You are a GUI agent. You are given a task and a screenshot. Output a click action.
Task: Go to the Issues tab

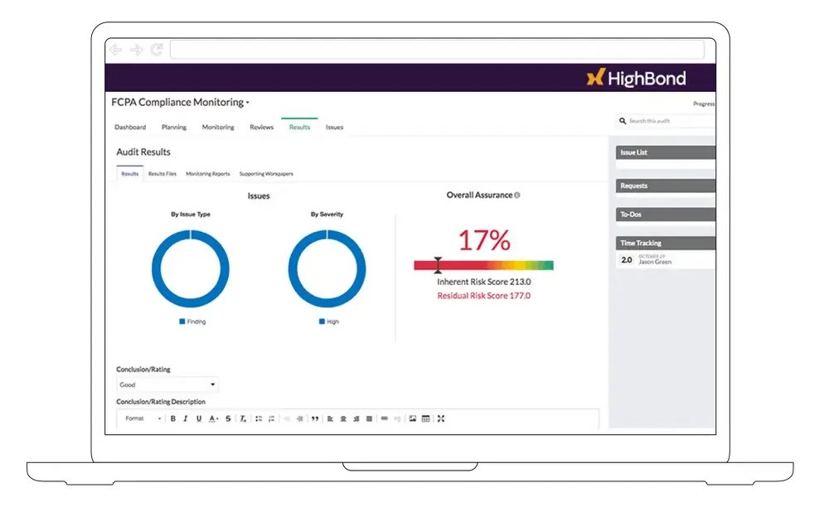pos(334,127)
